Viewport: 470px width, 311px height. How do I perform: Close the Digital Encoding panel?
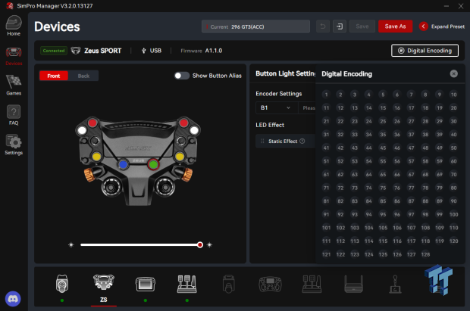454,73
